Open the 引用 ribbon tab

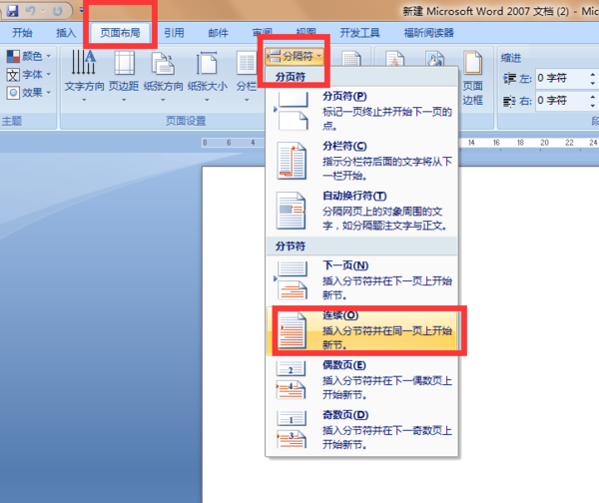click(174, 33)
